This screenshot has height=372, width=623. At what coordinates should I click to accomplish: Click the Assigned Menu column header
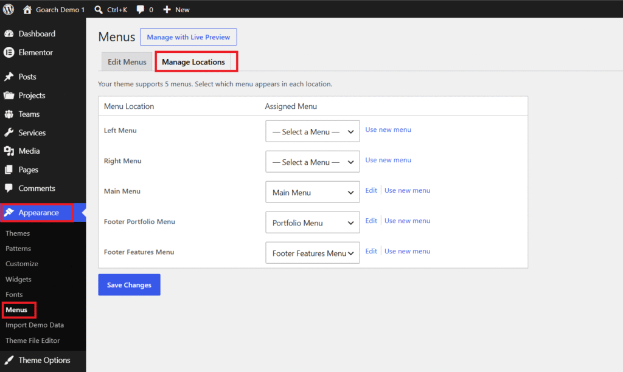click(x=291, y=106)
